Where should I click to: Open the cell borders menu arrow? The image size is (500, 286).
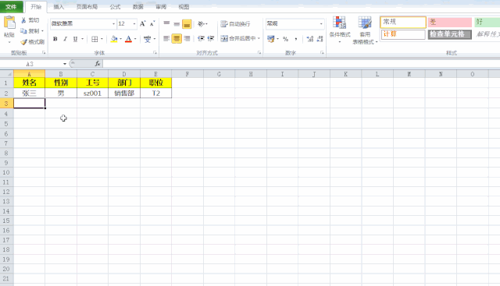click(x=102, y=39)
